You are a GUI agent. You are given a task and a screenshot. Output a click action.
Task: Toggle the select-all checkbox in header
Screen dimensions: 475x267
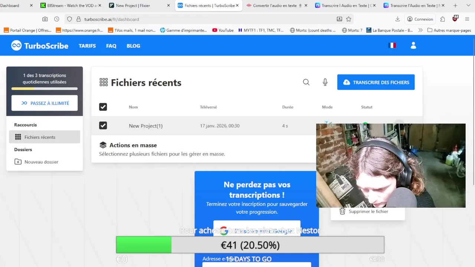click(x=103, y=107)
